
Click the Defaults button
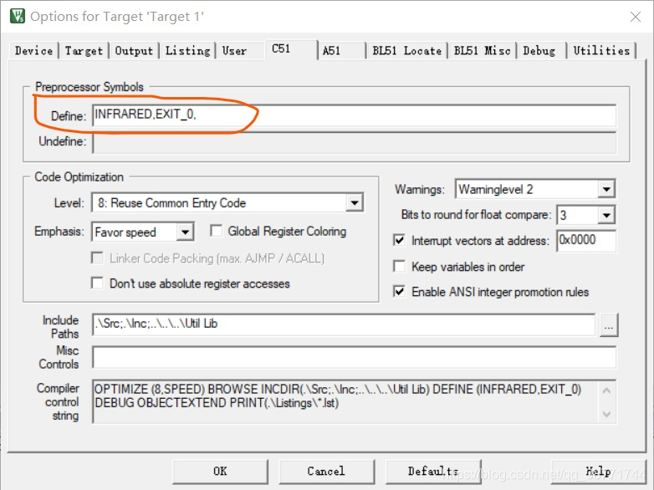tap(433, 472)
